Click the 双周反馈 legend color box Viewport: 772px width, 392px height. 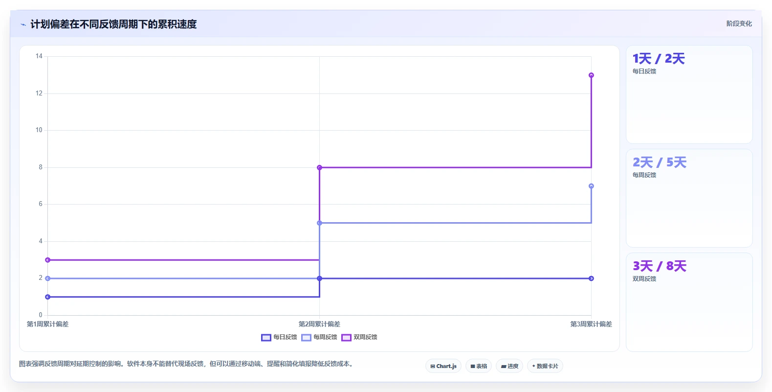[x=346, y=338]
